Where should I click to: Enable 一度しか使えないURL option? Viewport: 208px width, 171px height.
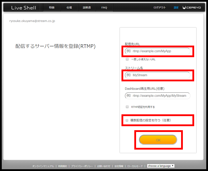pyautogui.click(x=127, y=59)
